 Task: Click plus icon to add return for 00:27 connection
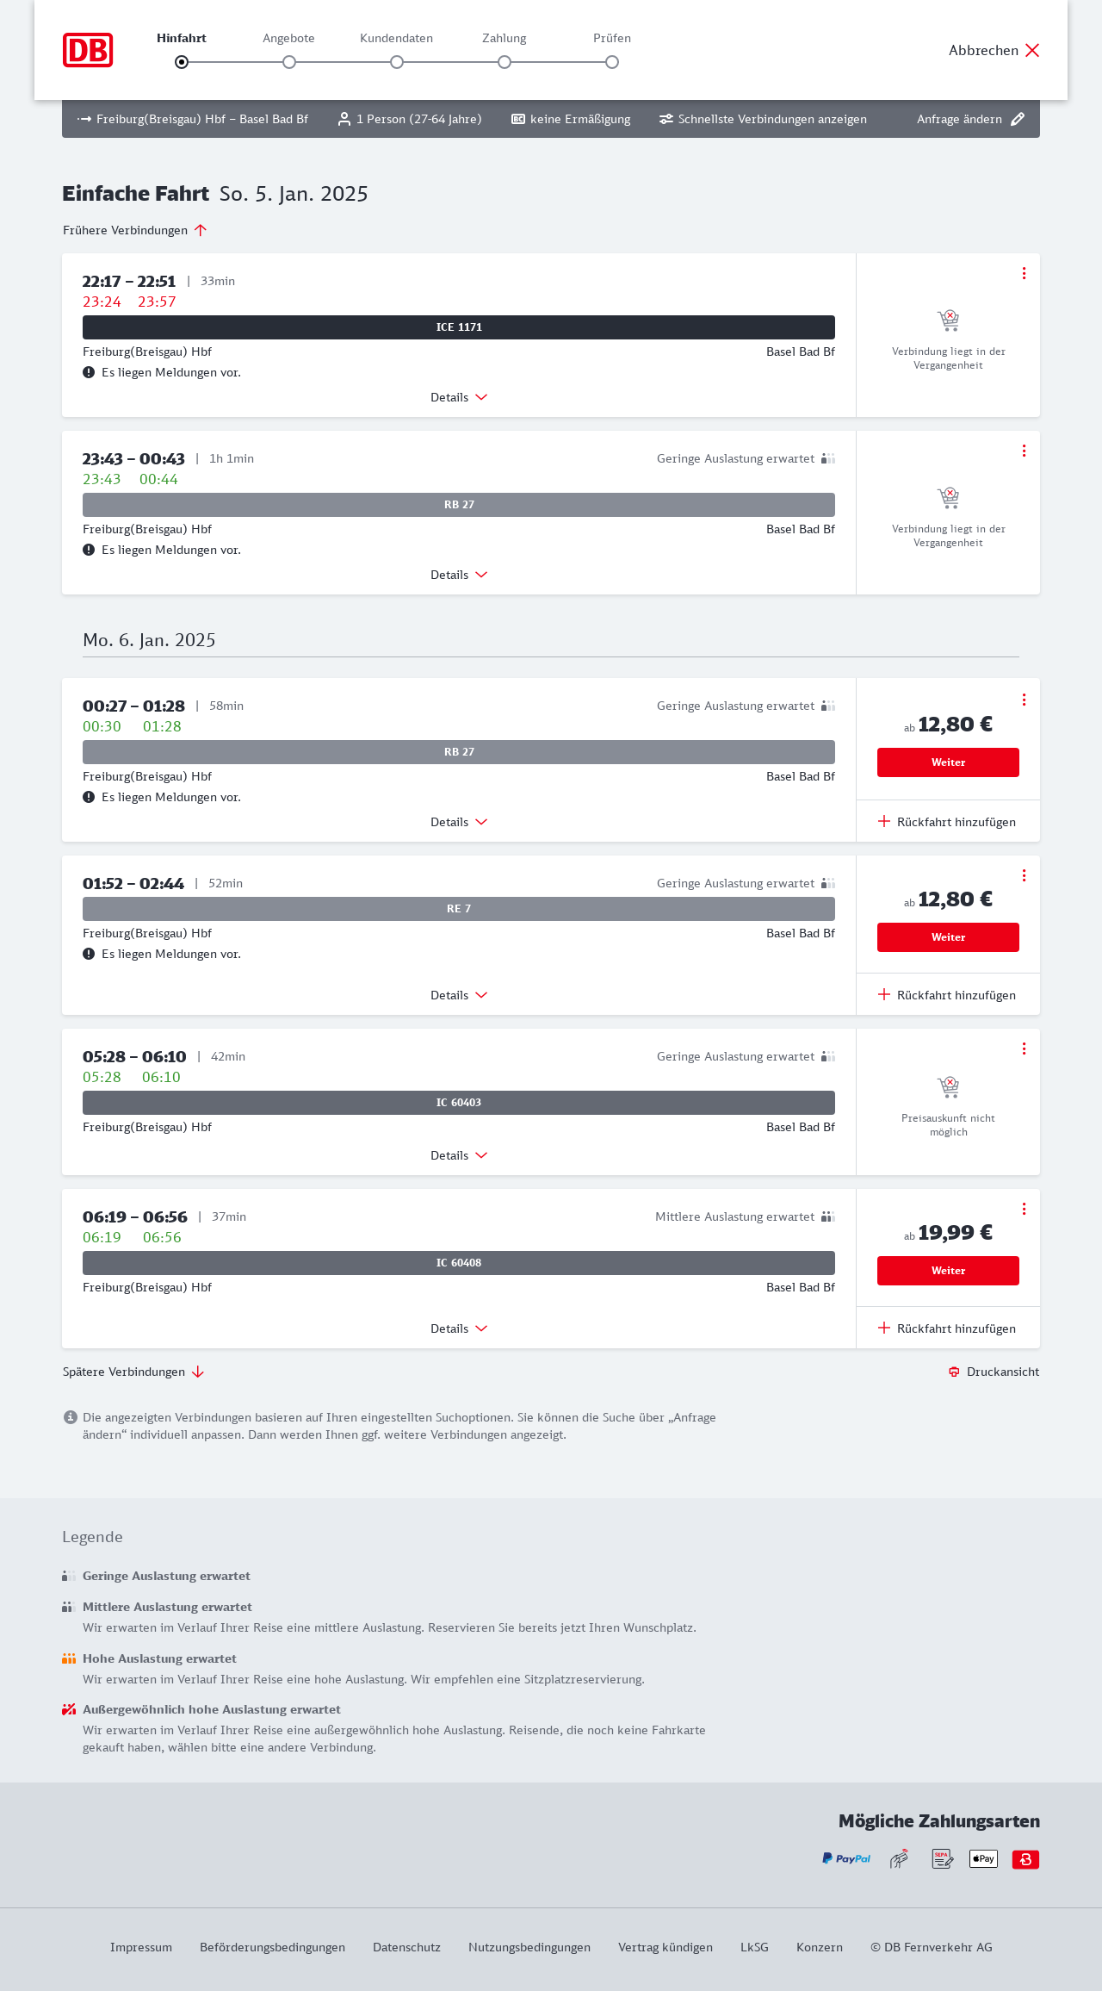(884, 822)
